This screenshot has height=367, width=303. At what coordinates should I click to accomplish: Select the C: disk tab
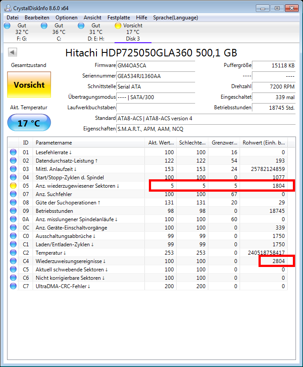pyautogui.click(x=59, y=32)
